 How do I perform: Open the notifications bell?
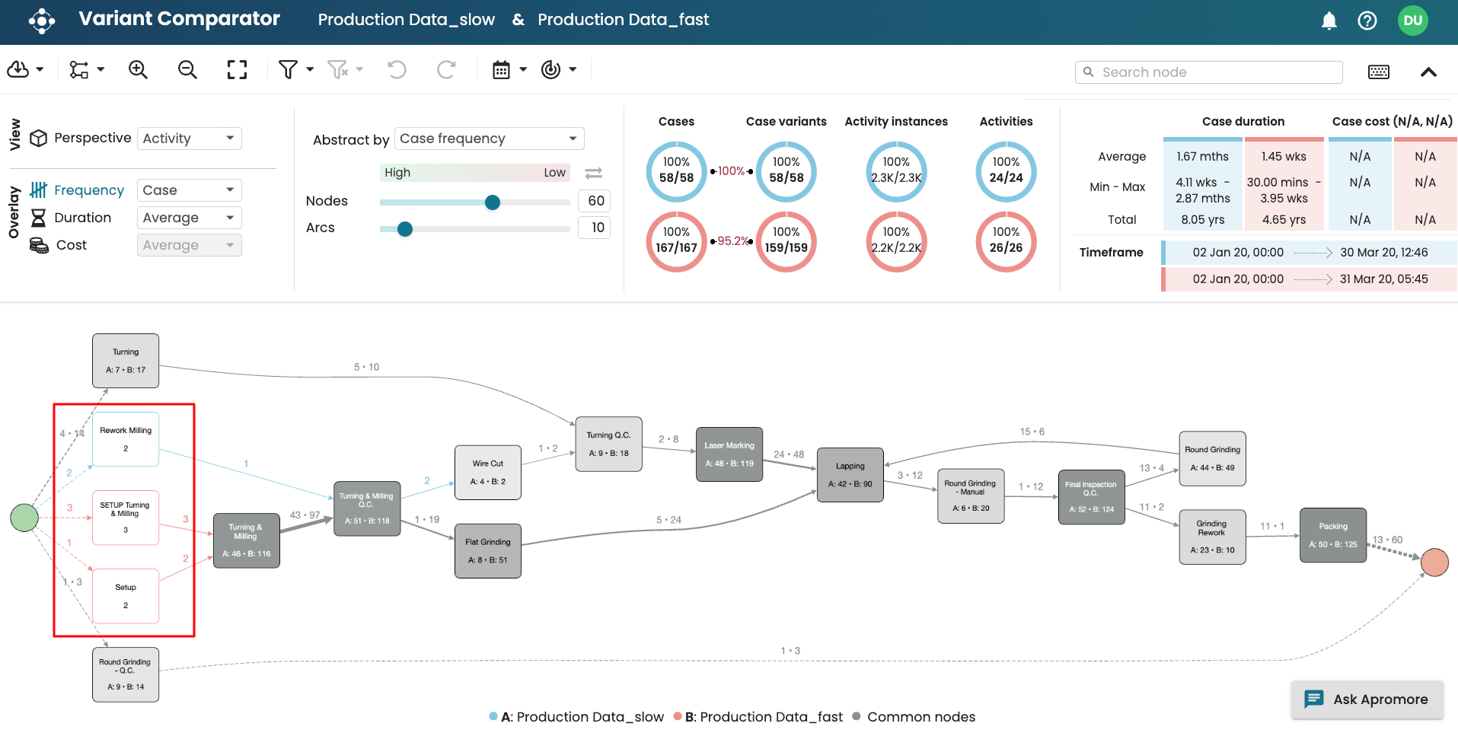(x=1329, y=21)
